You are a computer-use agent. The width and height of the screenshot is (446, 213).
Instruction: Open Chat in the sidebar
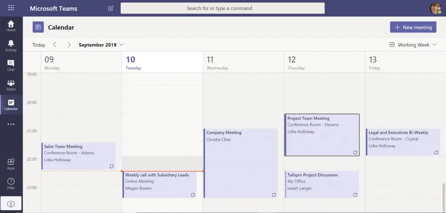point(11,65)
